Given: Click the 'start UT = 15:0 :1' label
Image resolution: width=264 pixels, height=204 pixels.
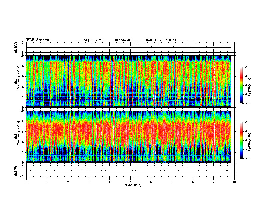Looking at the screenshot, I should [161, 40].
